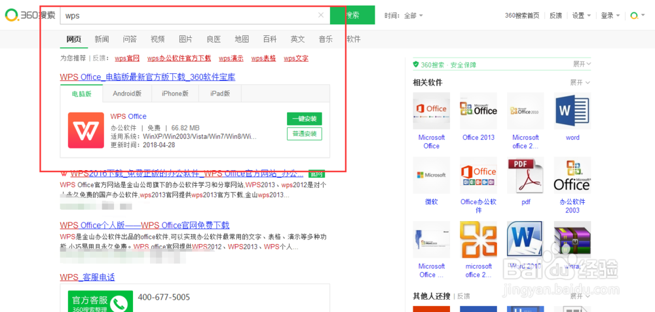Screen dimensions: 655x312
Task: Switch to the 音乐 tab
Action: pyautogui.click(x=326, y=39)
